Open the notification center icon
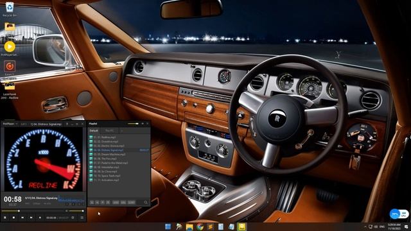This screenshot has width=411, height=231. 406,227
